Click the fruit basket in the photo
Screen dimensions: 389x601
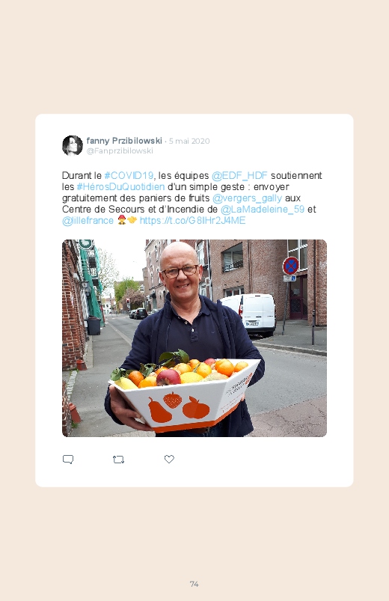click(x=185, y=393)
